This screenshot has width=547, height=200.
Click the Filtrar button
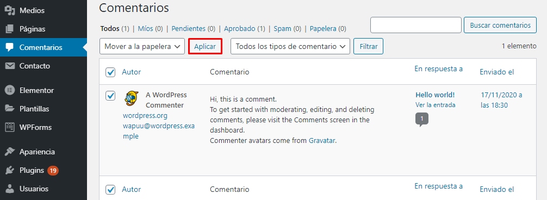point(369,46)
